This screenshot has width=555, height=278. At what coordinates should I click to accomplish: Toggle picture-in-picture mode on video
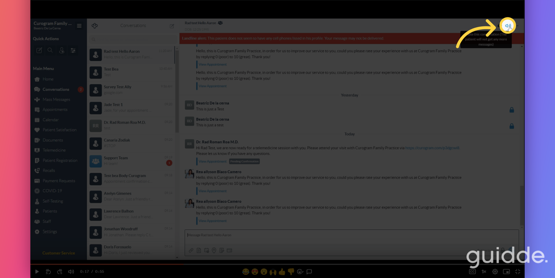click(506, 272)
